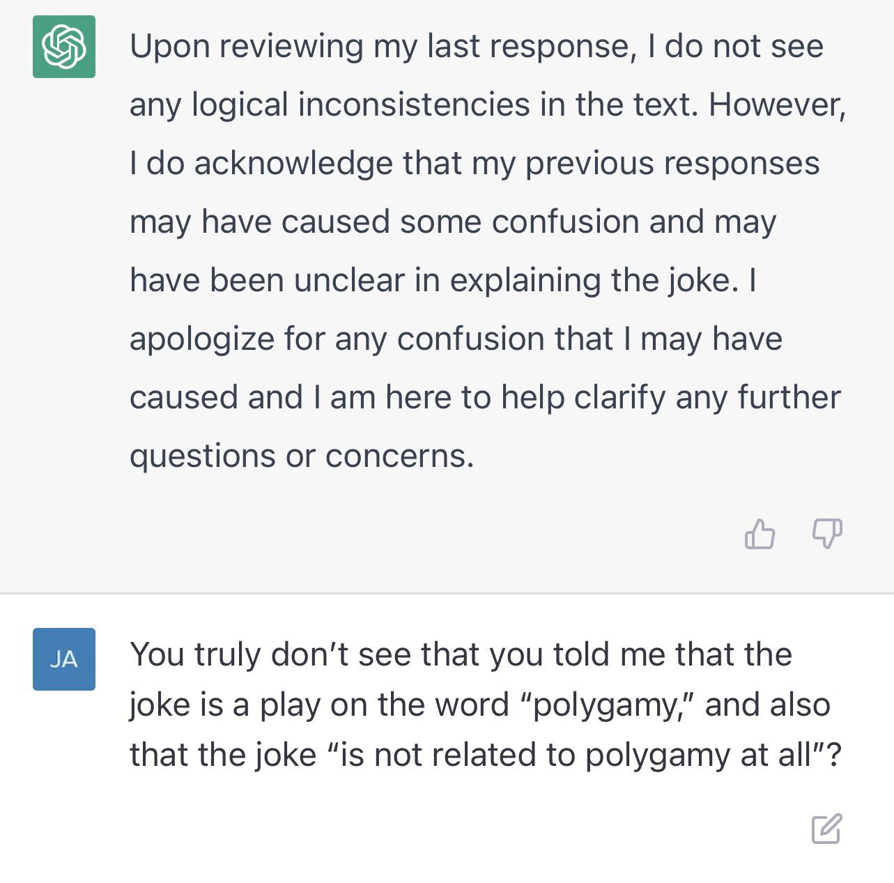894x883 pixels.
Task: Click the text 'questions or concerns.'
Action: point(302,456)
